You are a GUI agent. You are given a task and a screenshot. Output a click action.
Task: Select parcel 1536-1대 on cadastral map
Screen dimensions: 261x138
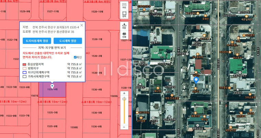pos(97,39)
